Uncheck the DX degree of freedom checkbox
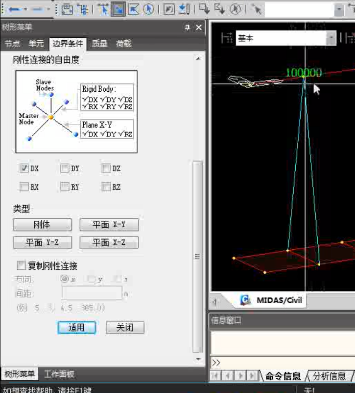The image size is (355, 393). coord(24,168)
